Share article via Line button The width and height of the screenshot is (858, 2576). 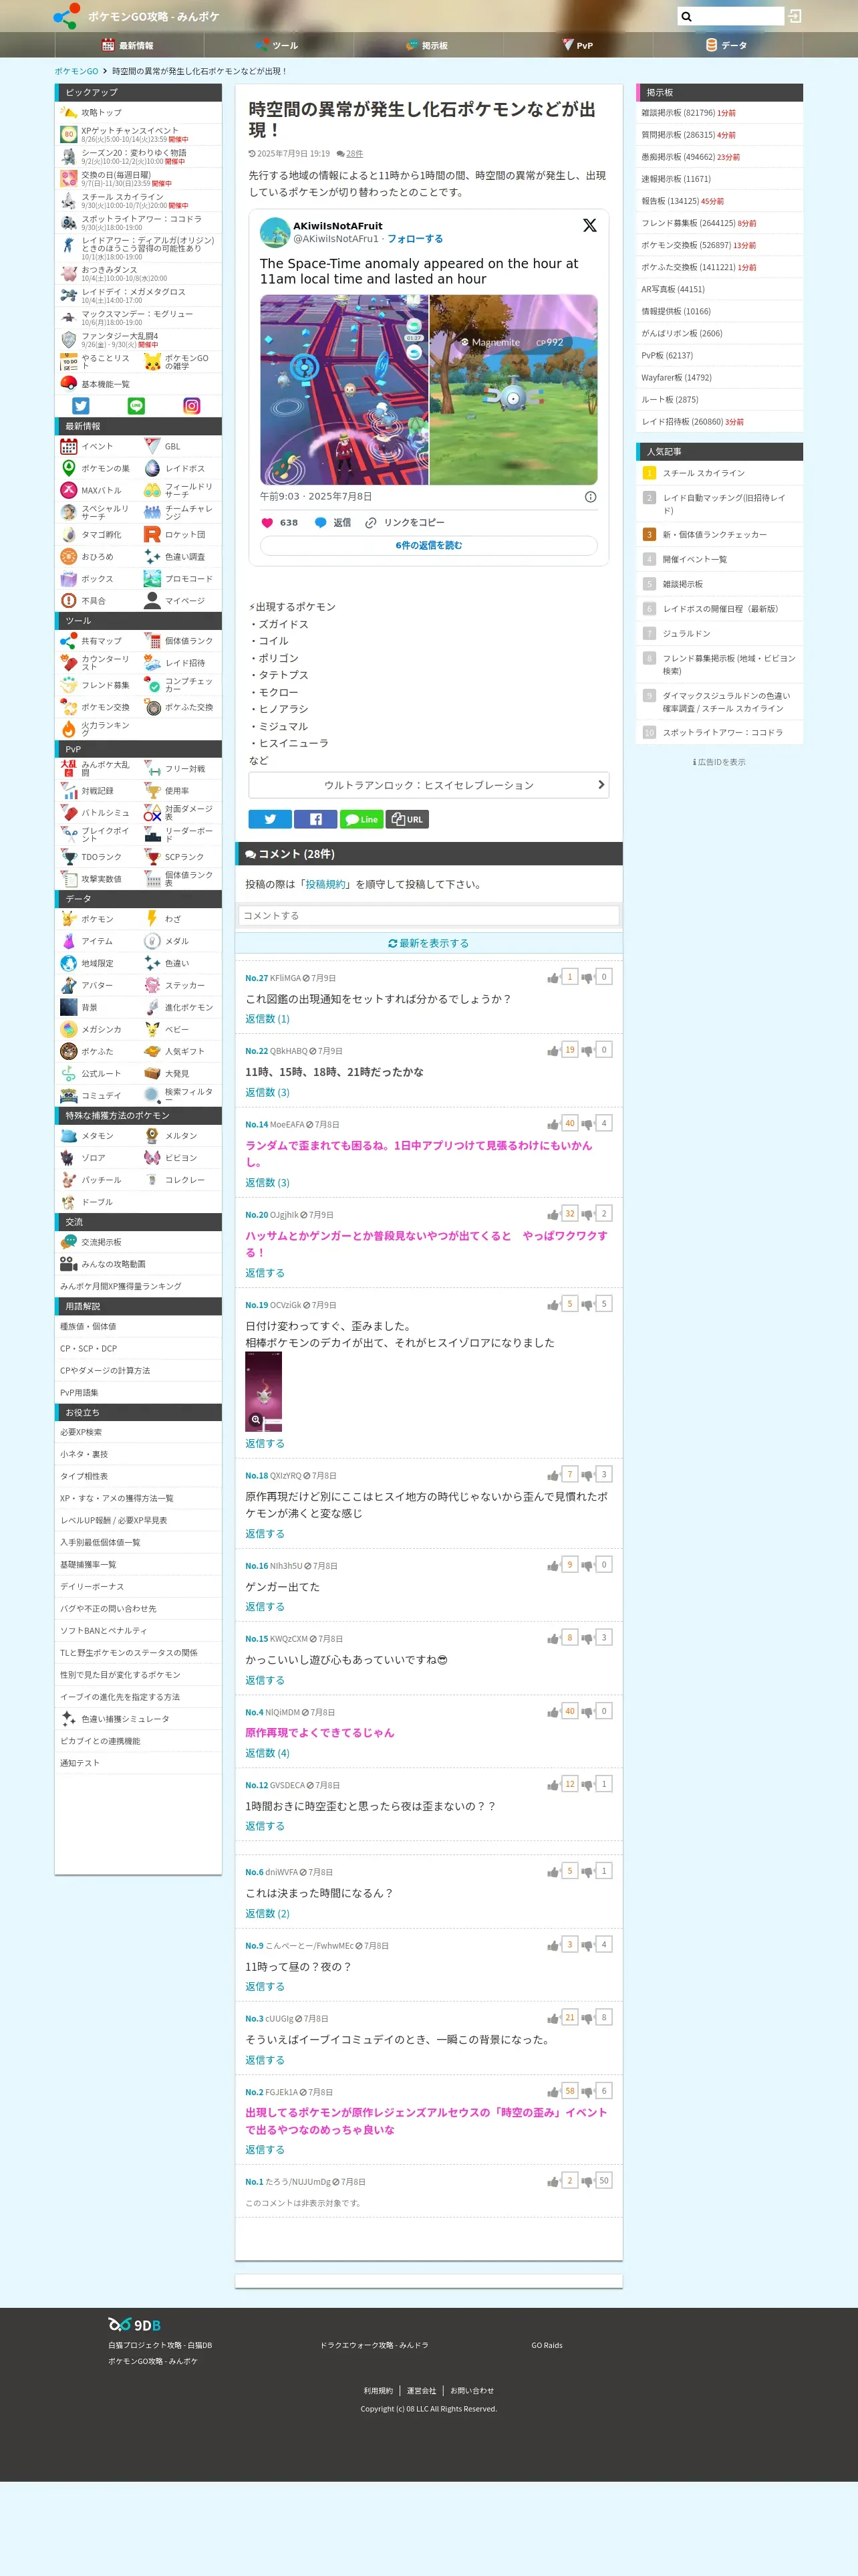click(x=362, y=820)
